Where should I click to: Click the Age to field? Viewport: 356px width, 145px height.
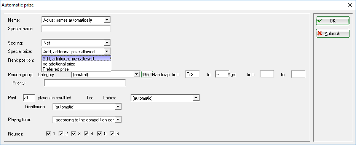pos(299,74)
